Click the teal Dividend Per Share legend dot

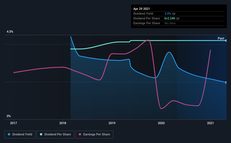click(x=41, y=134)
